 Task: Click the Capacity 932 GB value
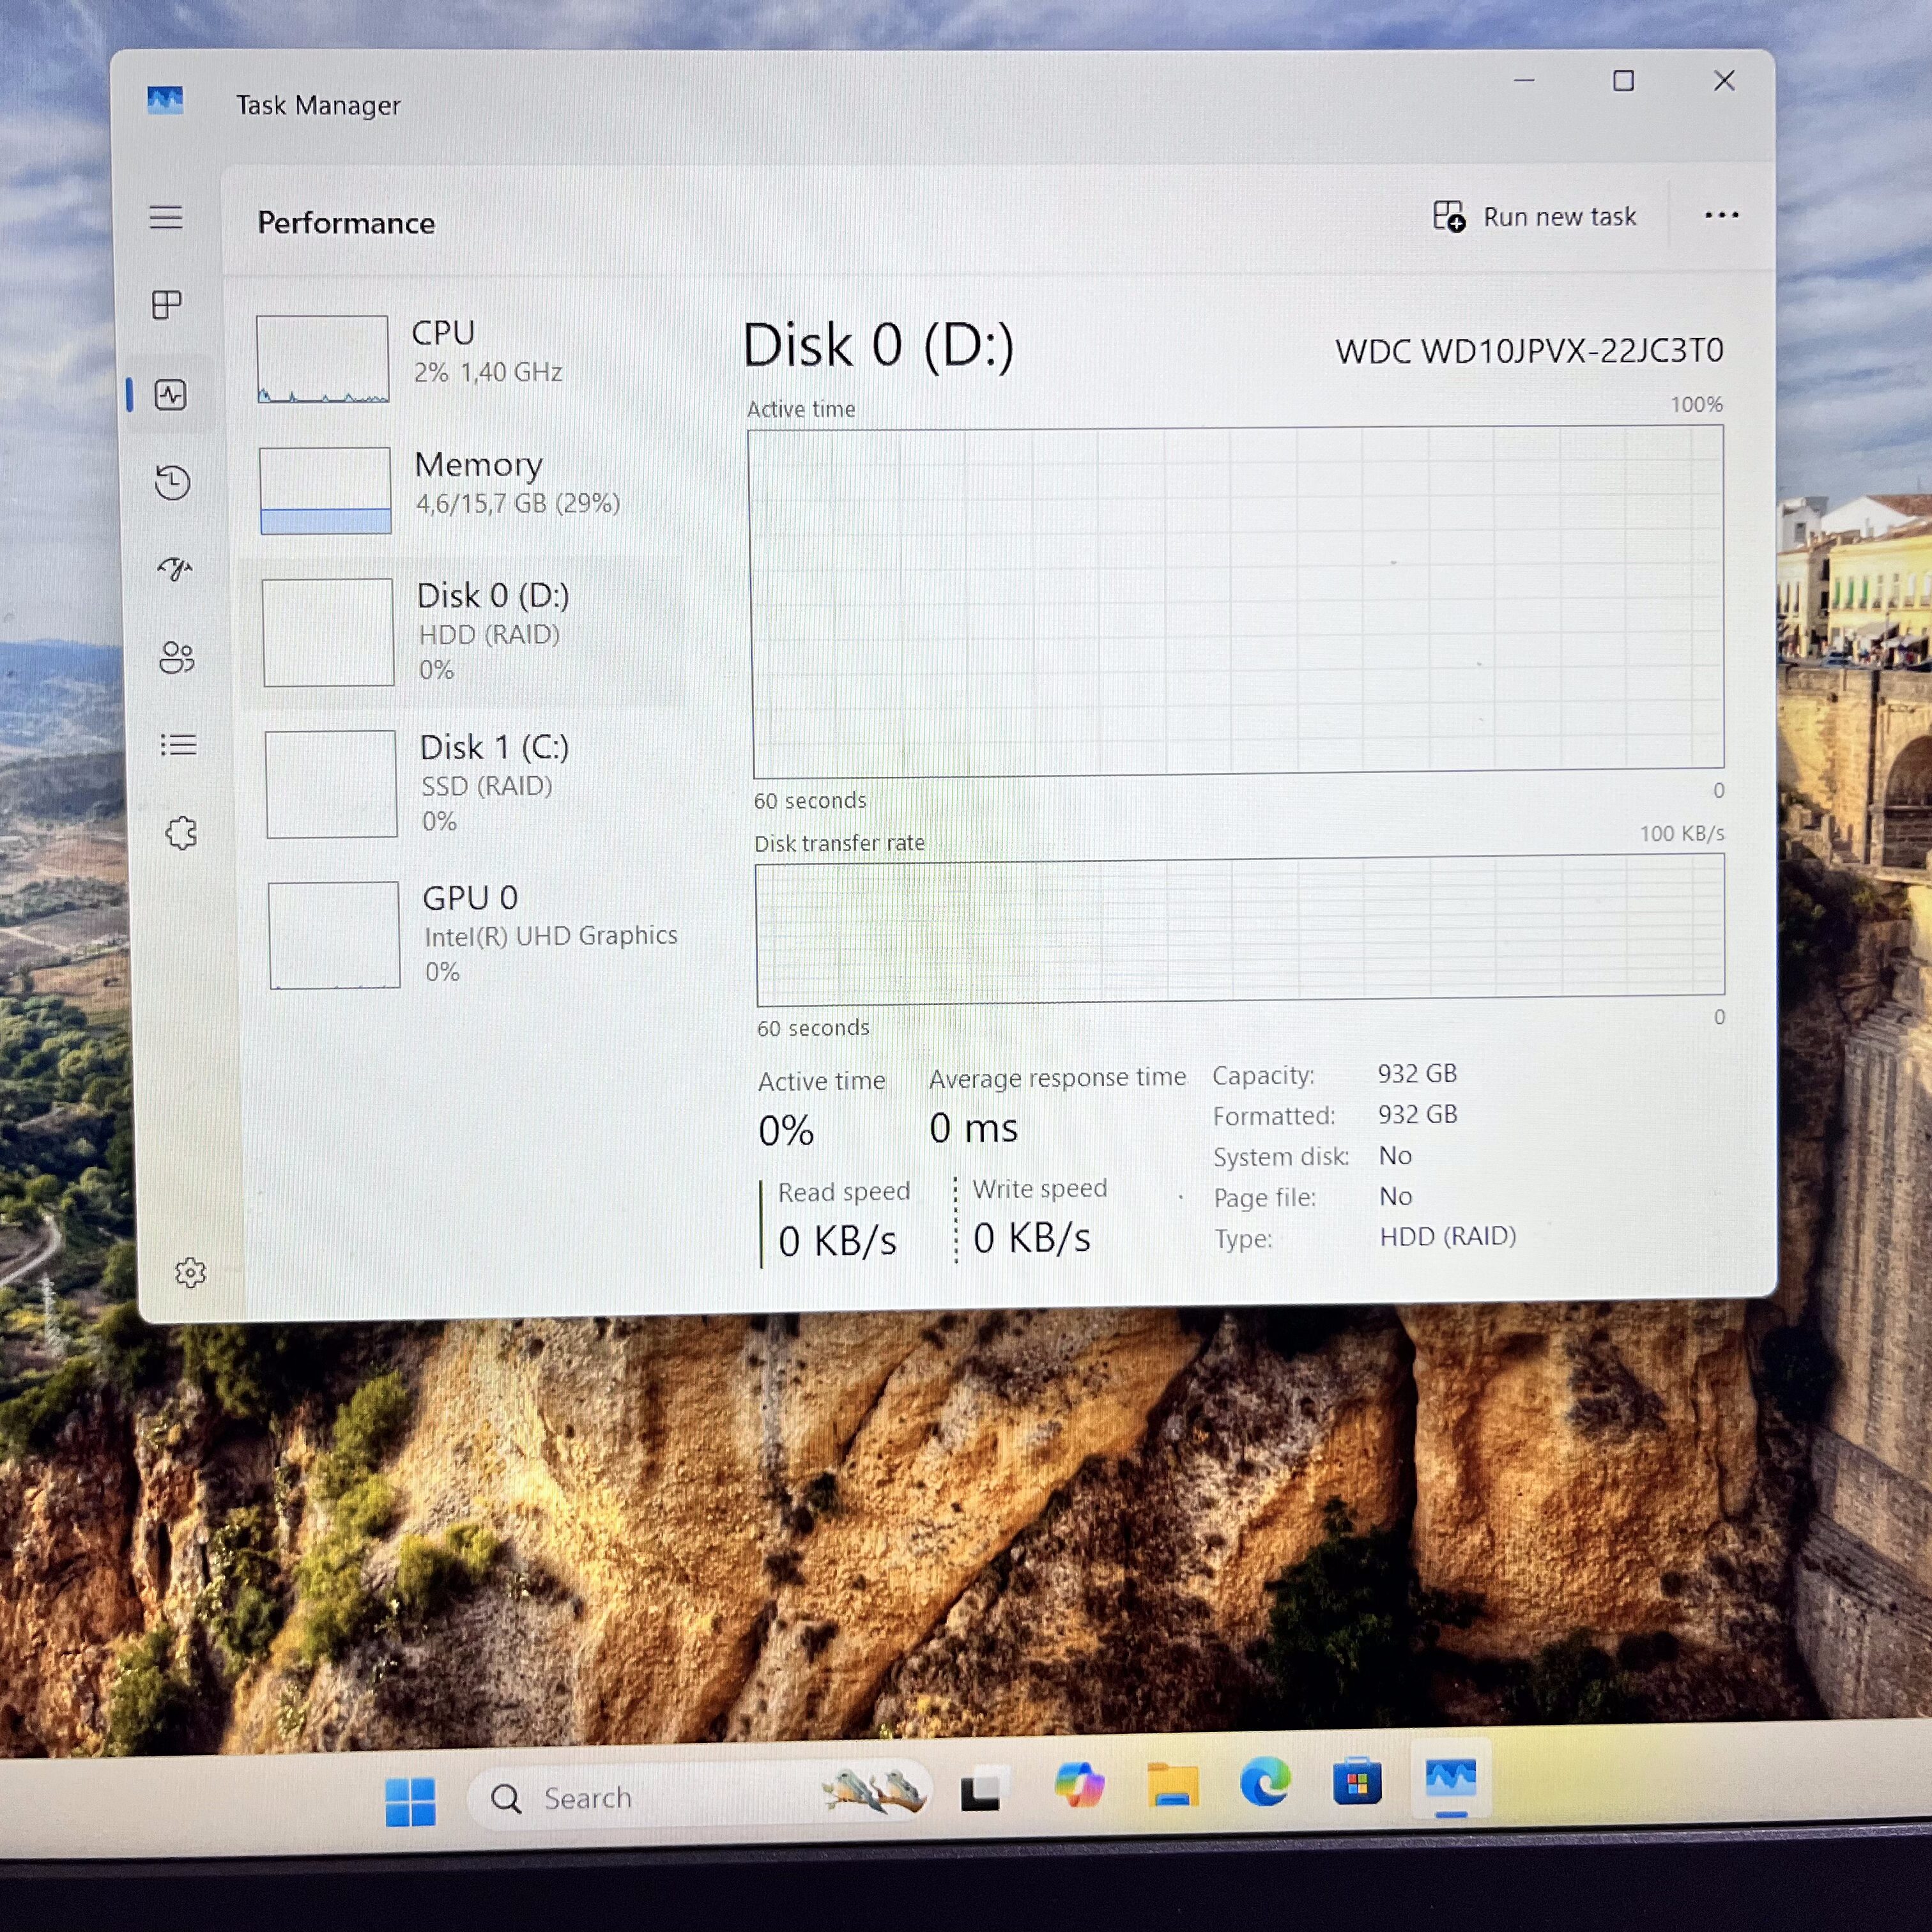coord(1417,1073)
